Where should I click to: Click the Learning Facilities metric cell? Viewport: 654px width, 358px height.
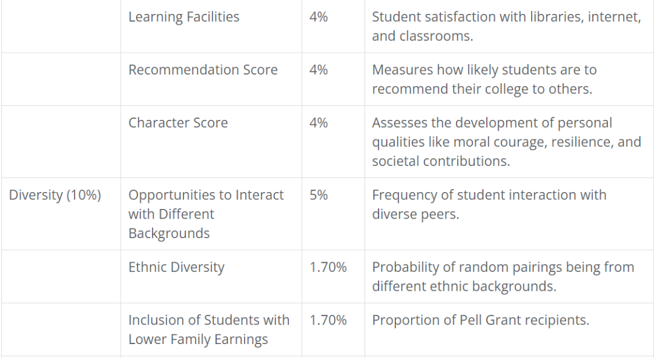coord(183,17)
